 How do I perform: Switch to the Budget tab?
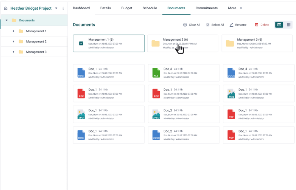127,8
